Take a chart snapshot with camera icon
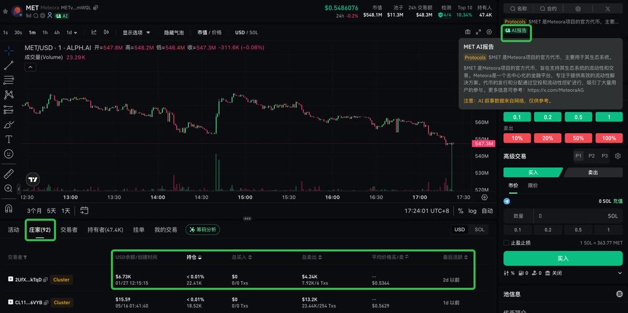This screenshot has height=313, width=628. coord(467,32)
